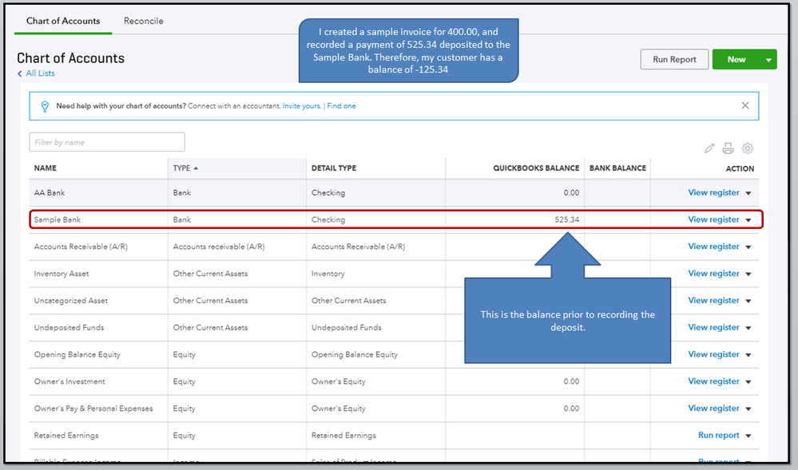Viewport: 798px width, 470px height.
Task: Click the Filter by name field
Action: (x=107, y=142)
